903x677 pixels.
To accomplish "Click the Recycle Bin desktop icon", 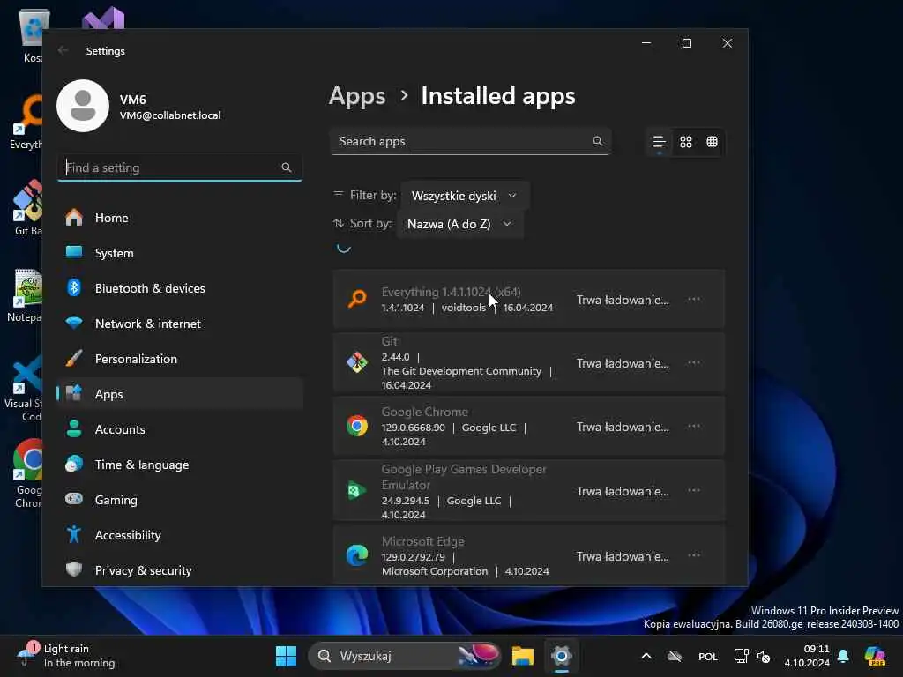I will 31,34.
